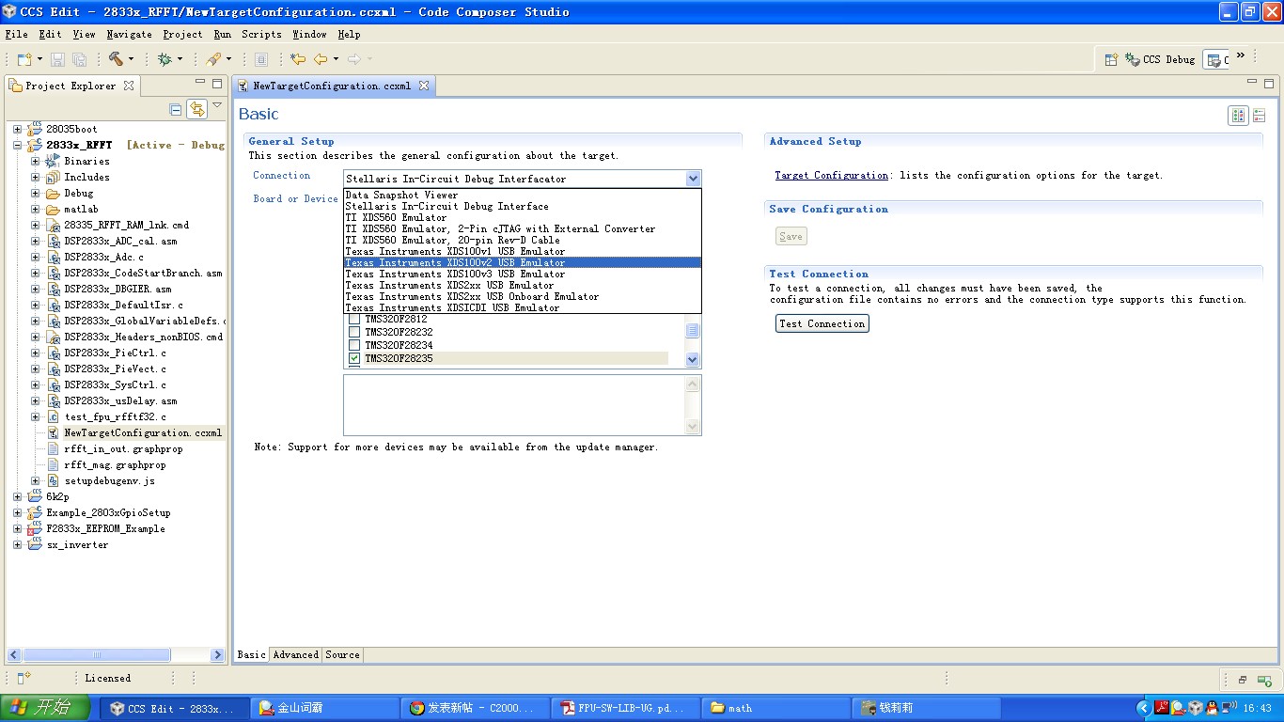Maximize the editor area panel
1284x722 pixels.
(1270, 85)
